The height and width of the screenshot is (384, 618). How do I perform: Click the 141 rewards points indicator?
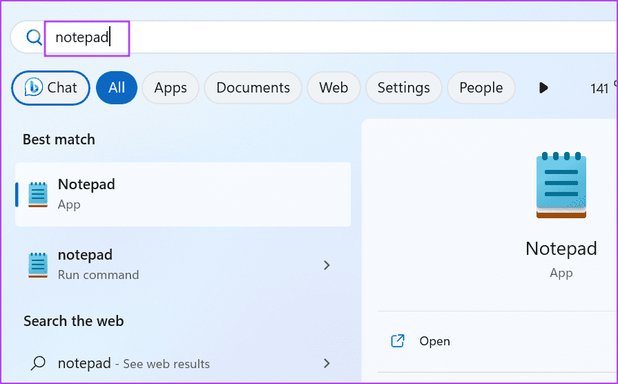coord(601,88)
